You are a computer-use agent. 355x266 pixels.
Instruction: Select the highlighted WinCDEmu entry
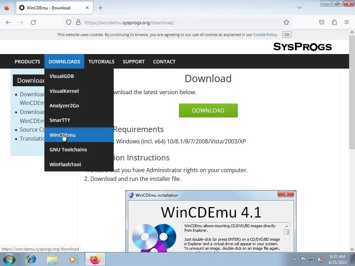coord(79,135)
